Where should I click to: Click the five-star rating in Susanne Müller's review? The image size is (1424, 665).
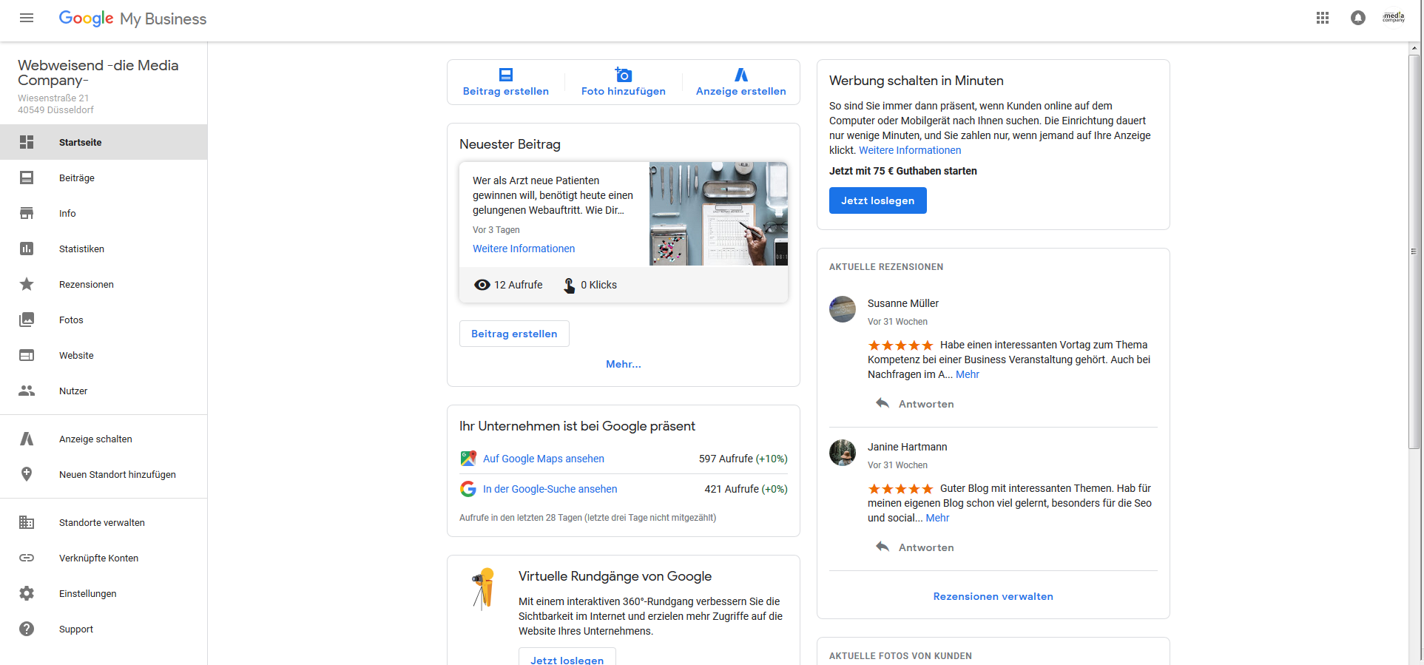click(900, 345)
